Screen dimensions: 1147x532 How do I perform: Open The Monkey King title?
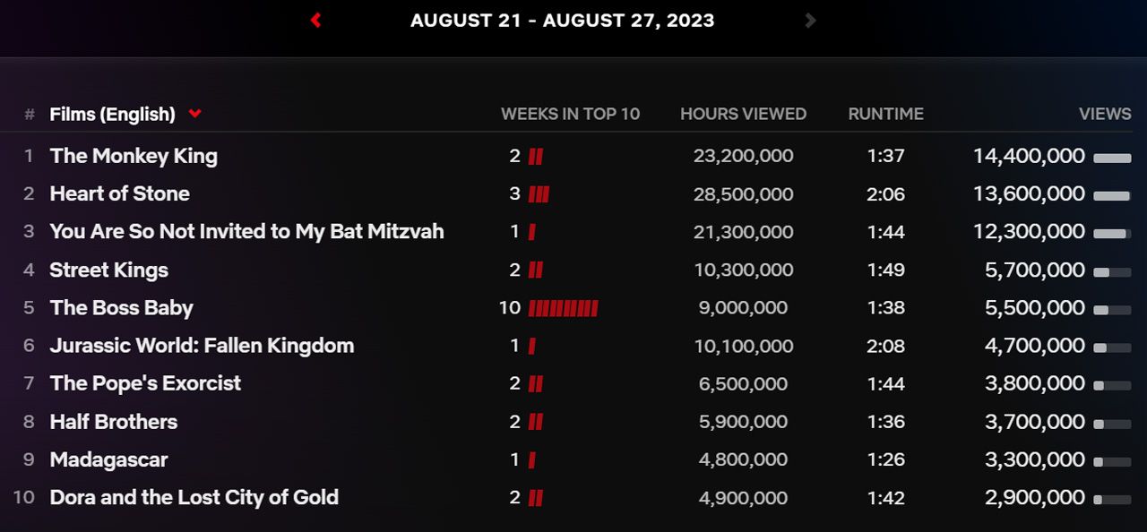tap(134, 156)
